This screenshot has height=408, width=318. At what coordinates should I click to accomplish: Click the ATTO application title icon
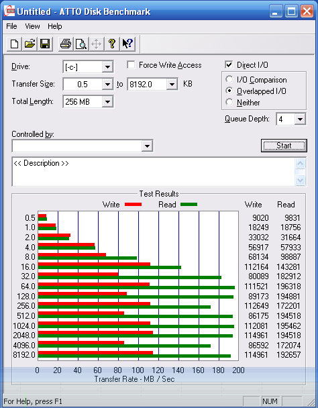(x=9, y=11)
